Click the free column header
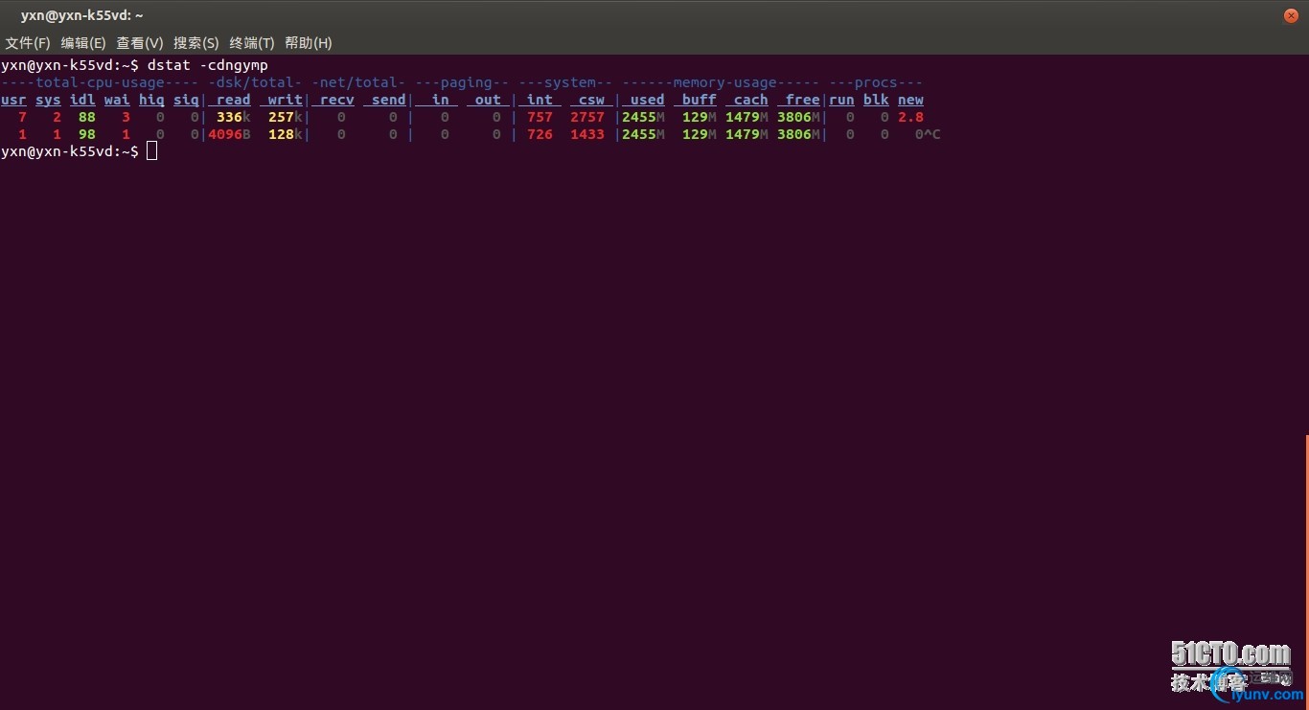The height and width of the screenshot is (710, 1309). [798, 100]
